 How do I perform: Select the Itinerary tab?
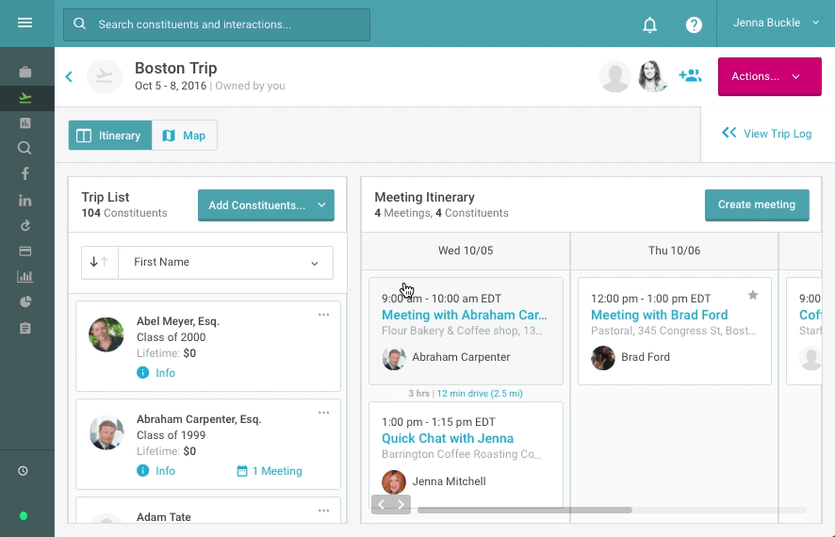pyautogui.click(x=109, y=136)
